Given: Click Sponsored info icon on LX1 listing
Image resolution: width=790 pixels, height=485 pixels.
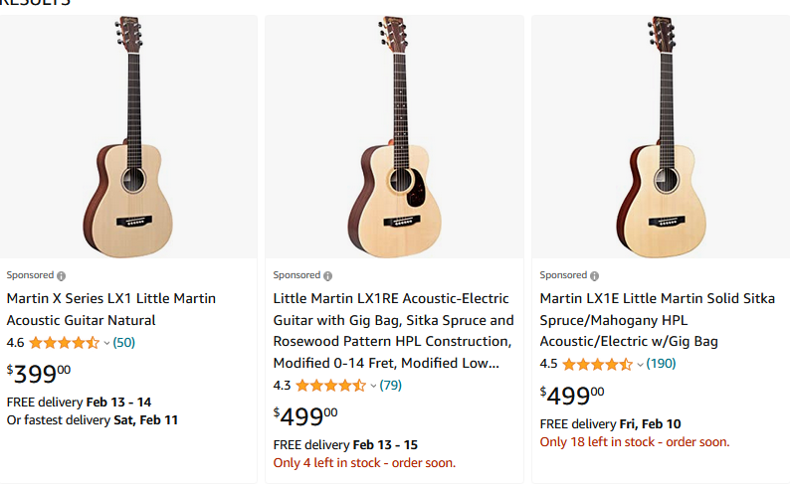Looking at the screenshot, I should [62, 275].
